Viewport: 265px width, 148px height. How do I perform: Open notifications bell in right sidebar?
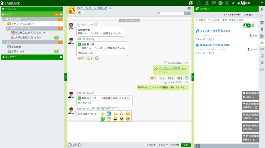coord(262,29)
